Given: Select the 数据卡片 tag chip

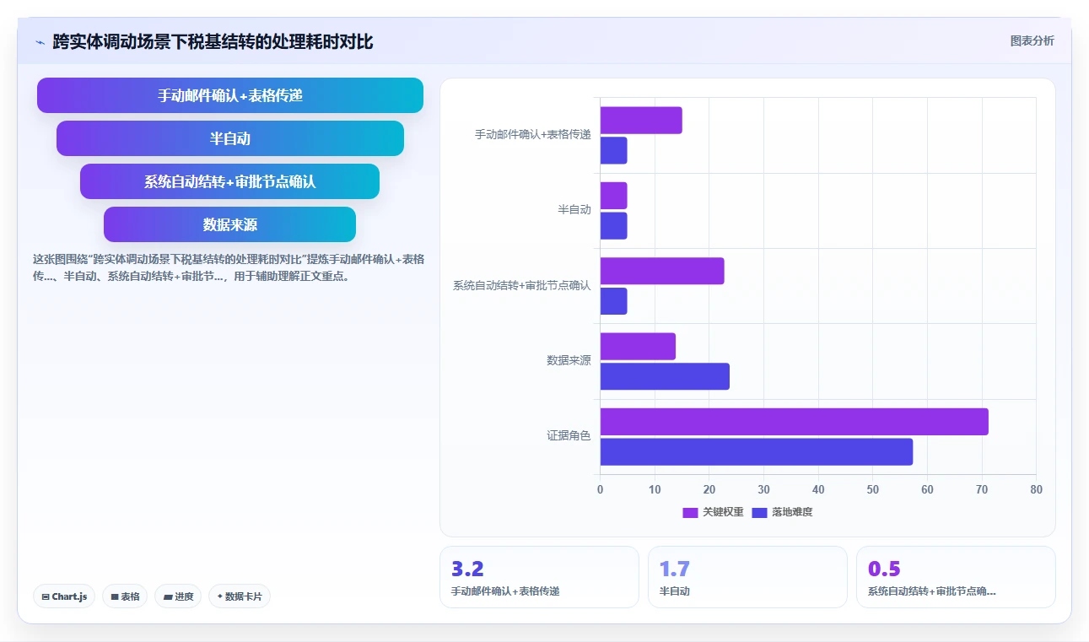Looking at the screenshot, I should tap(240, 596).
